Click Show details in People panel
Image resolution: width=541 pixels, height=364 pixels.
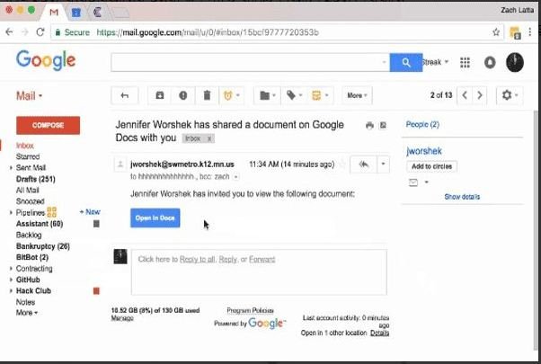(x=462, y=197)
